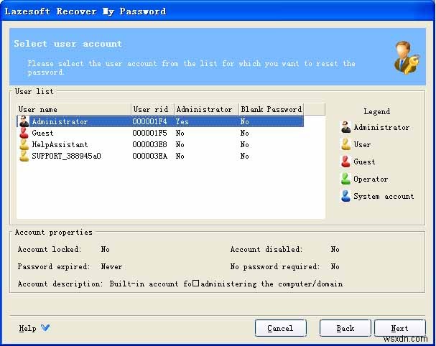Click the yellow SUPPORT_388945a0 user icon
The width and height of the screenshot is (436, 346).
pos(24,156)
